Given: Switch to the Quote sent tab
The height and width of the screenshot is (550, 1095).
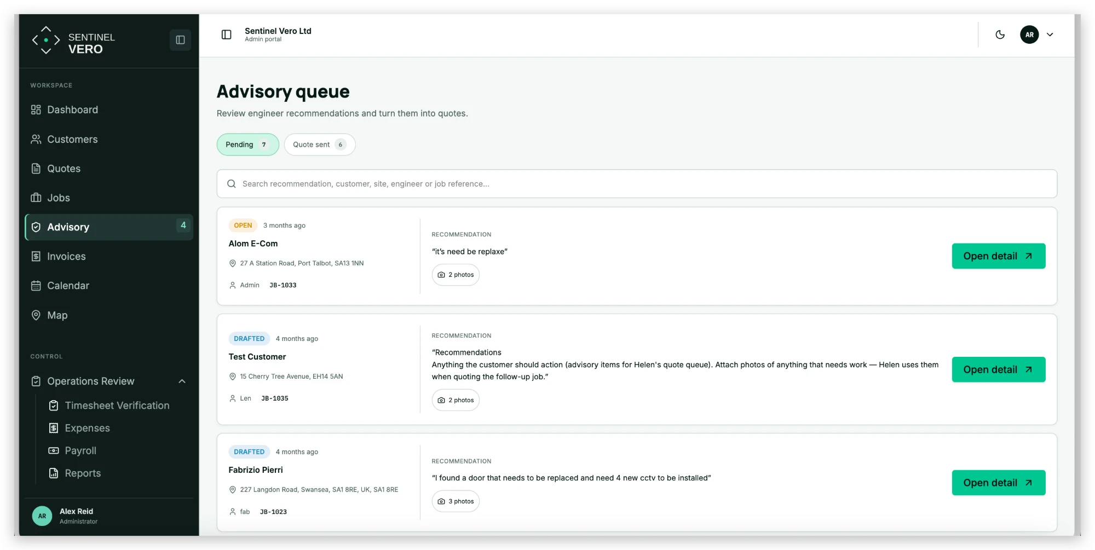Looking at the screenshot, I should [x=319, y=144].
